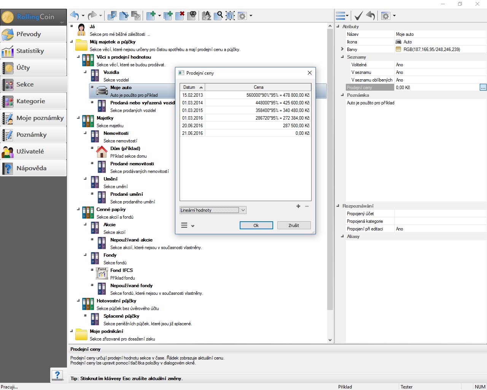Select the 20.06.2016 price row

[x=245, y=125]
